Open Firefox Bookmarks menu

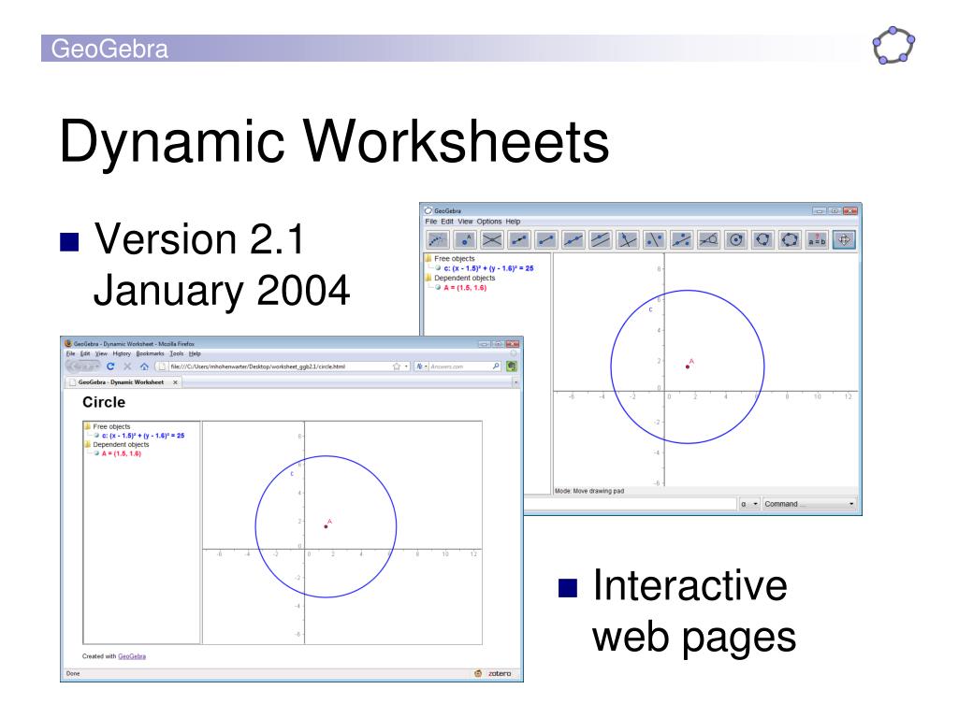point(151,353)
